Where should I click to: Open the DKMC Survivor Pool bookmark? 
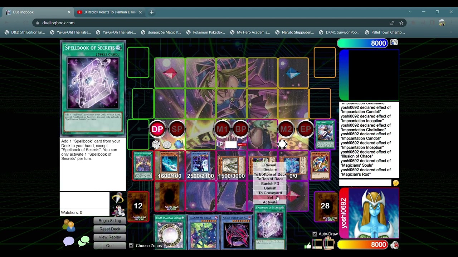tap(339, 32)
